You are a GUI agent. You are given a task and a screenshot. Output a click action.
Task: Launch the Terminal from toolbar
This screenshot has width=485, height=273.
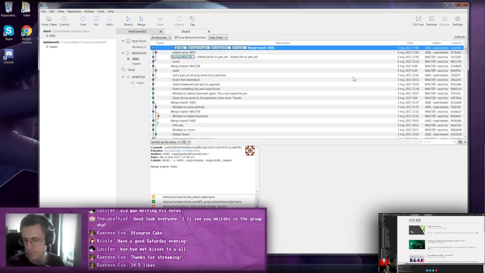(431, 21)
